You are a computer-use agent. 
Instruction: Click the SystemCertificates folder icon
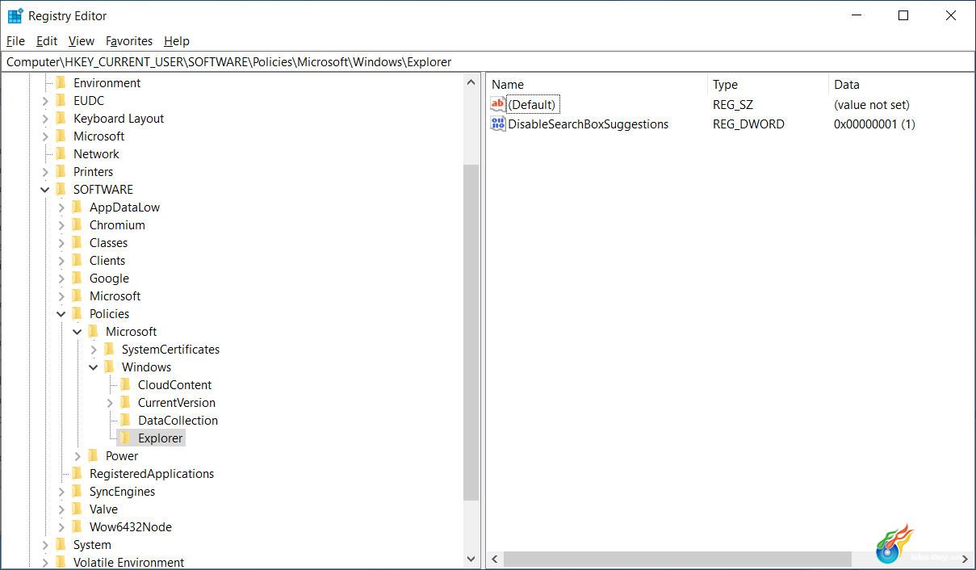click(109, 349)
